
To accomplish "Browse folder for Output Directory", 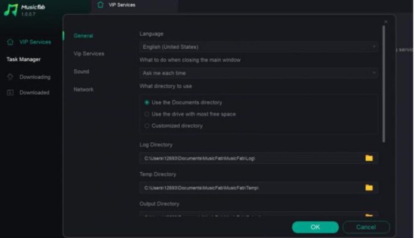I will point(369,215).
